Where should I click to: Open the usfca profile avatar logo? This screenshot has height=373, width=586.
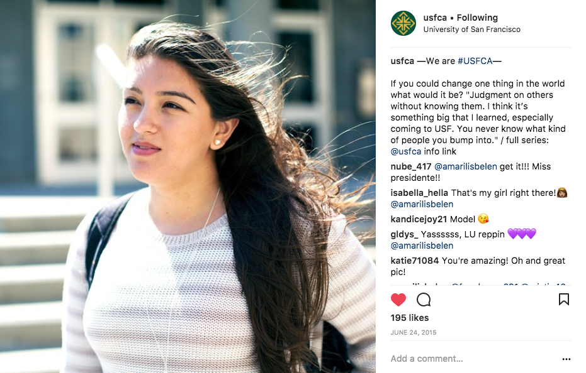(403, 23)
